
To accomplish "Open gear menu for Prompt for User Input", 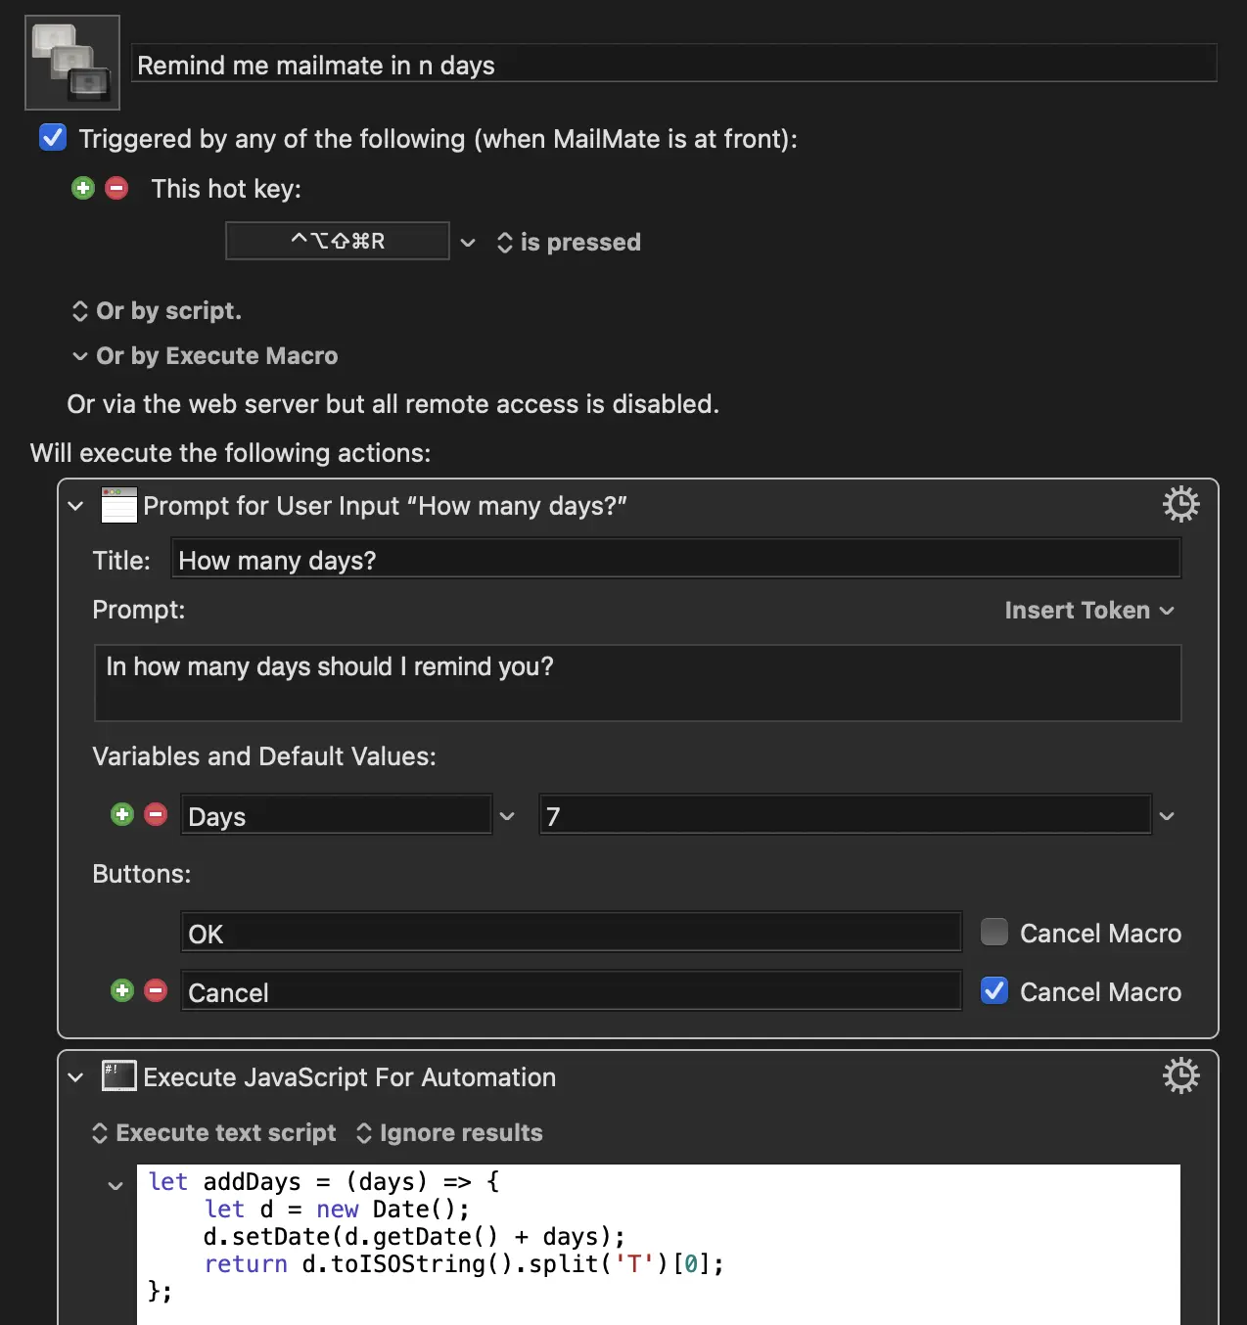I will [1180, 505].
